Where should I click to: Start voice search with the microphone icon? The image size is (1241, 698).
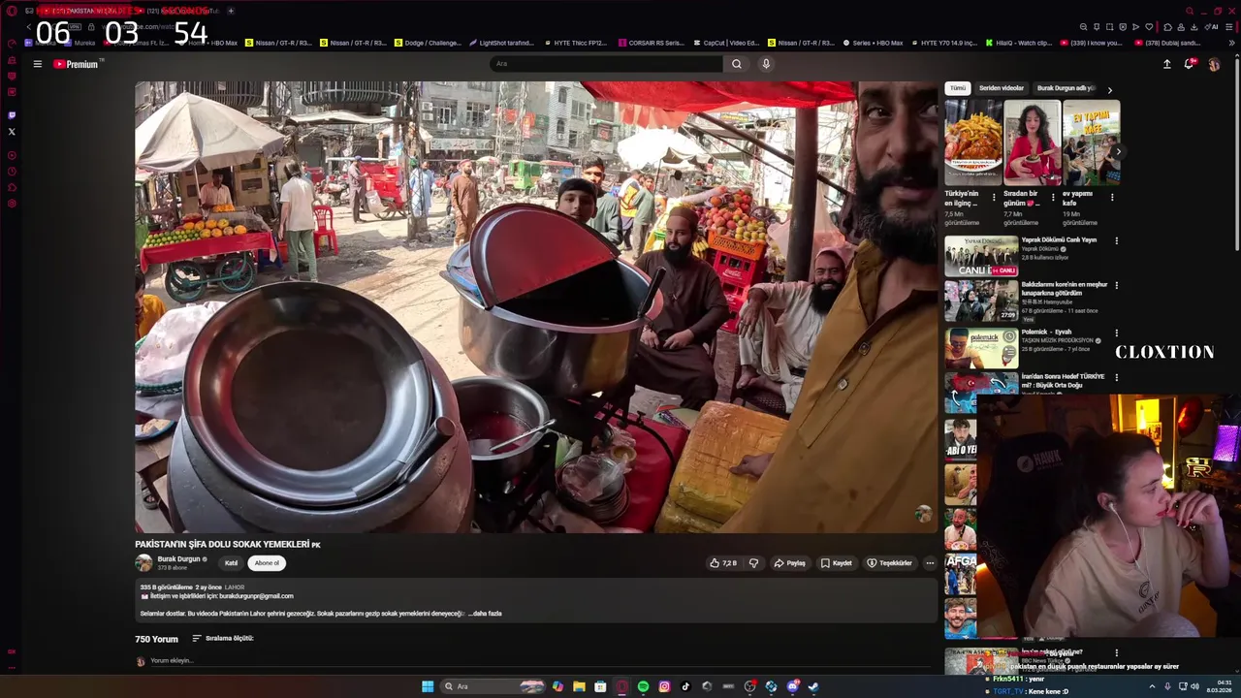pos(766,64)
